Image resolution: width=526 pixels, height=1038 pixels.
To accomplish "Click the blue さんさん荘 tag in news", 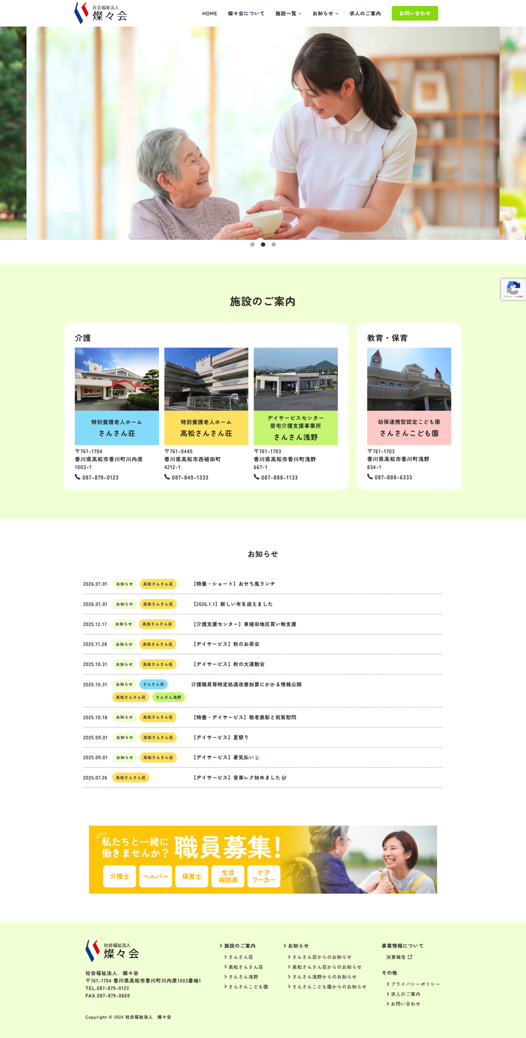I will click(154, 684).
